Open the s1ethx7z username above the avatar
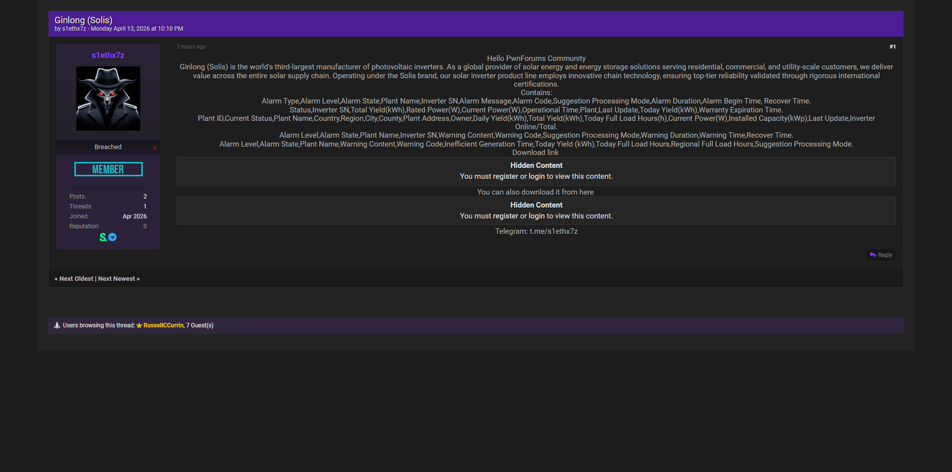The image size is (952, 472). [x=108, y=55]
